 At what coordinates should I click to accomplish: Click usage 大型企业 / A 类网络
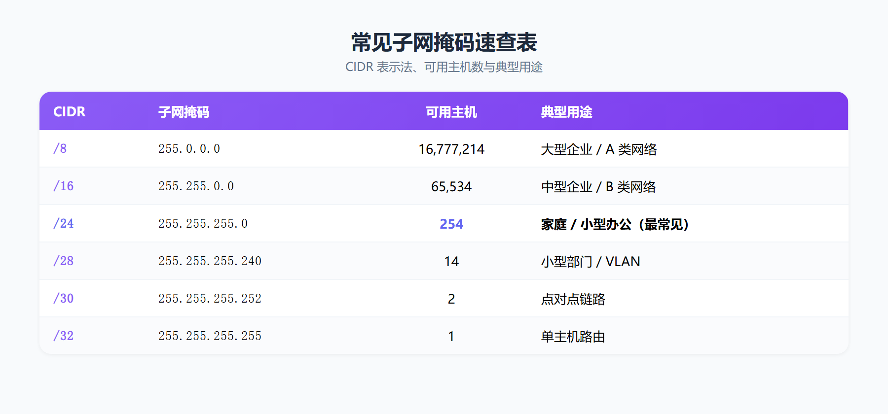point(599,149)
